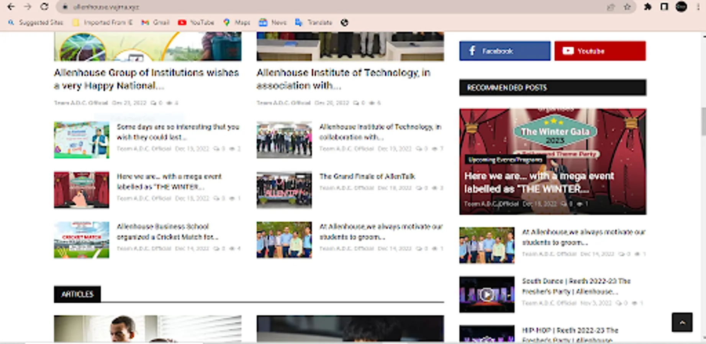706x344 pixels.
Task: Open the browser side panel icon
Action: tap(664, 7)
